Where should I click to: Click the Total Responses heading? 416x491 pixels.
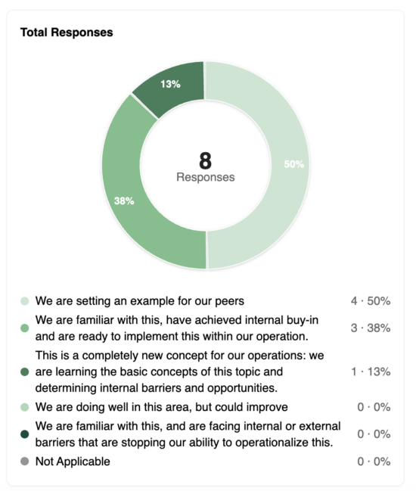tap(67, 33)
